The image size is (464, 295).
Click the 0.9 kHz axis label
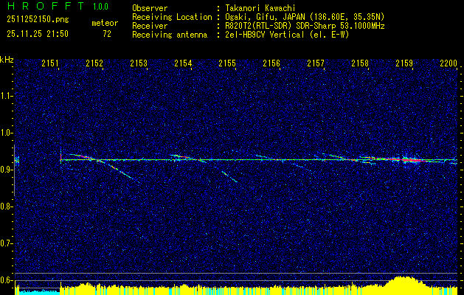coord(7,170)
